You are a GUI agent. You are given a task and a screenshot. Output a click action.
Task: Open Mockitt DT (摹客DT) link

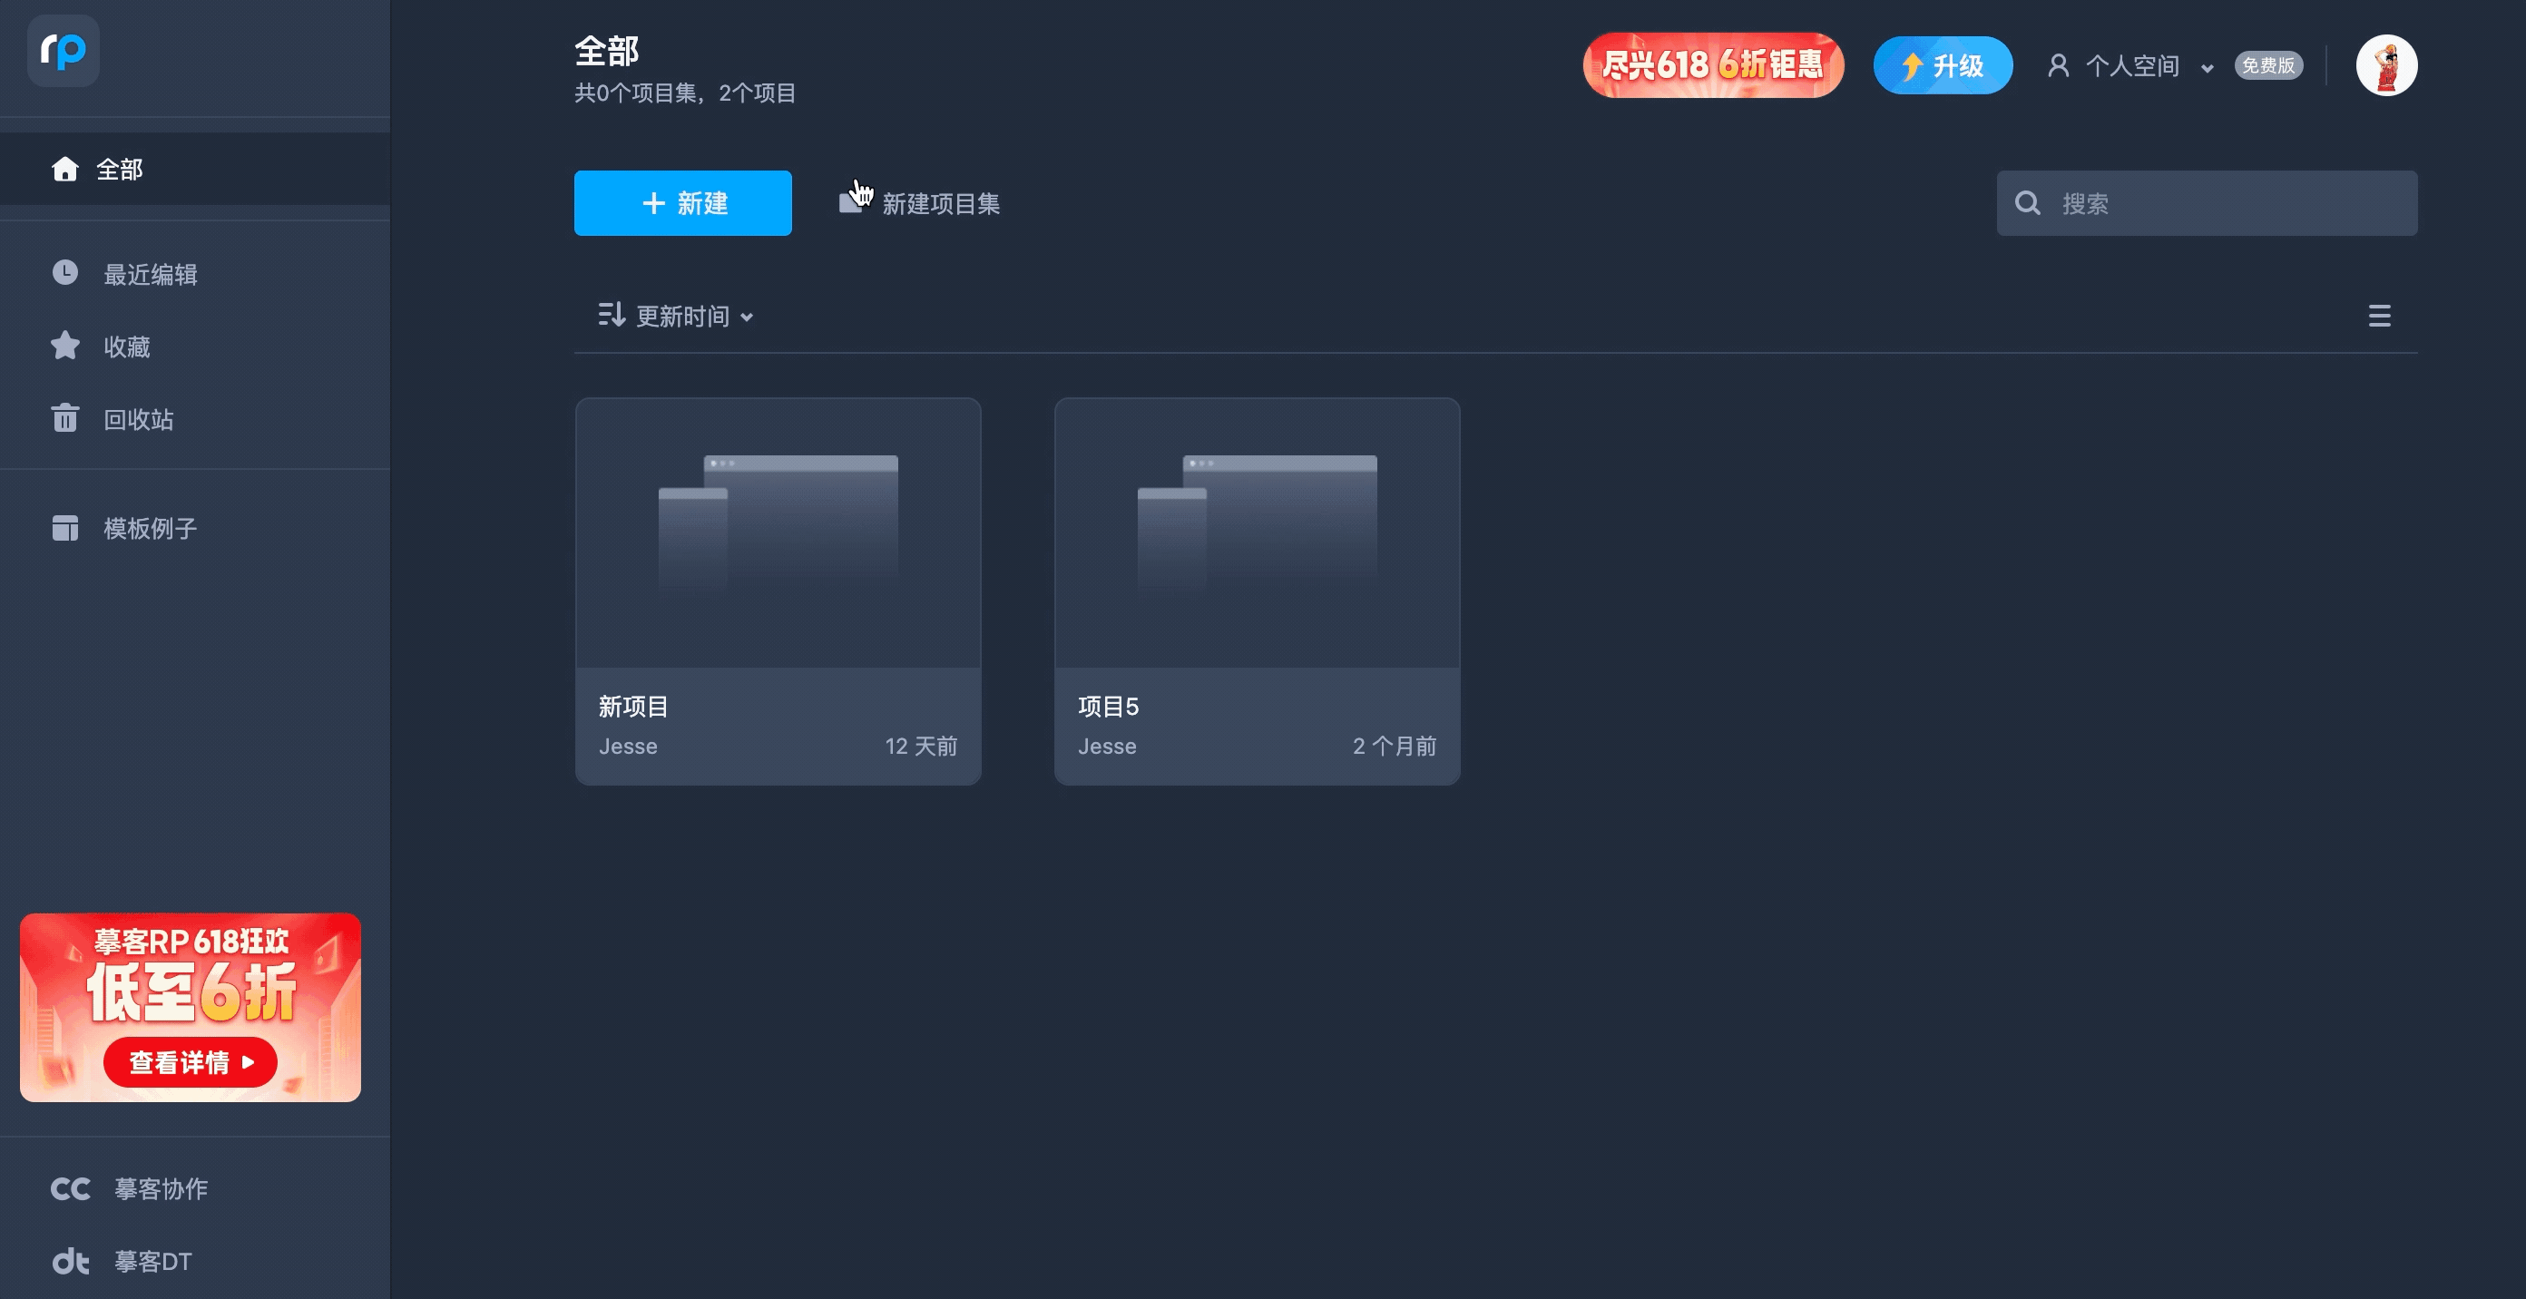(152, 1261)
